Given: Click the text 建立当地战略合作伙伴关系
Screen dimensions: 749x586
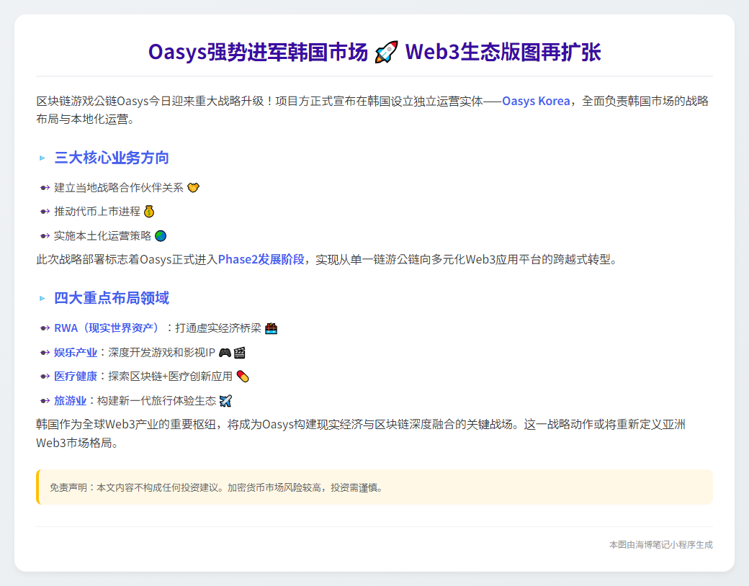Looking at the screenshot, I should pyautogui.click(x=118, y=188).
